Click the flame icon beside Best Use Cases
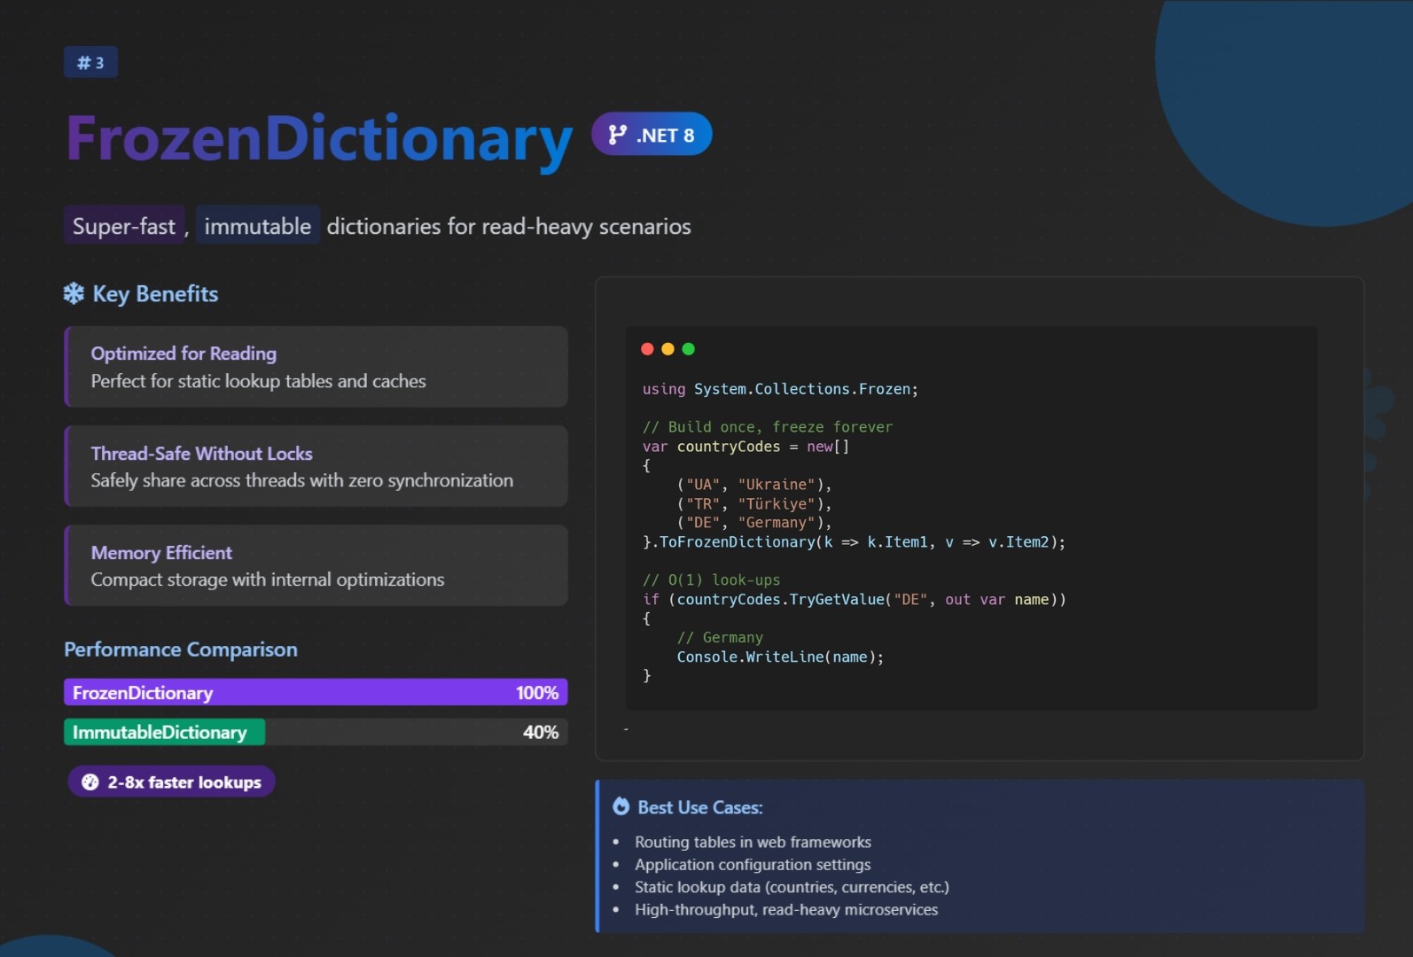This screenshot has width=1413, height=957. (621, 806)
